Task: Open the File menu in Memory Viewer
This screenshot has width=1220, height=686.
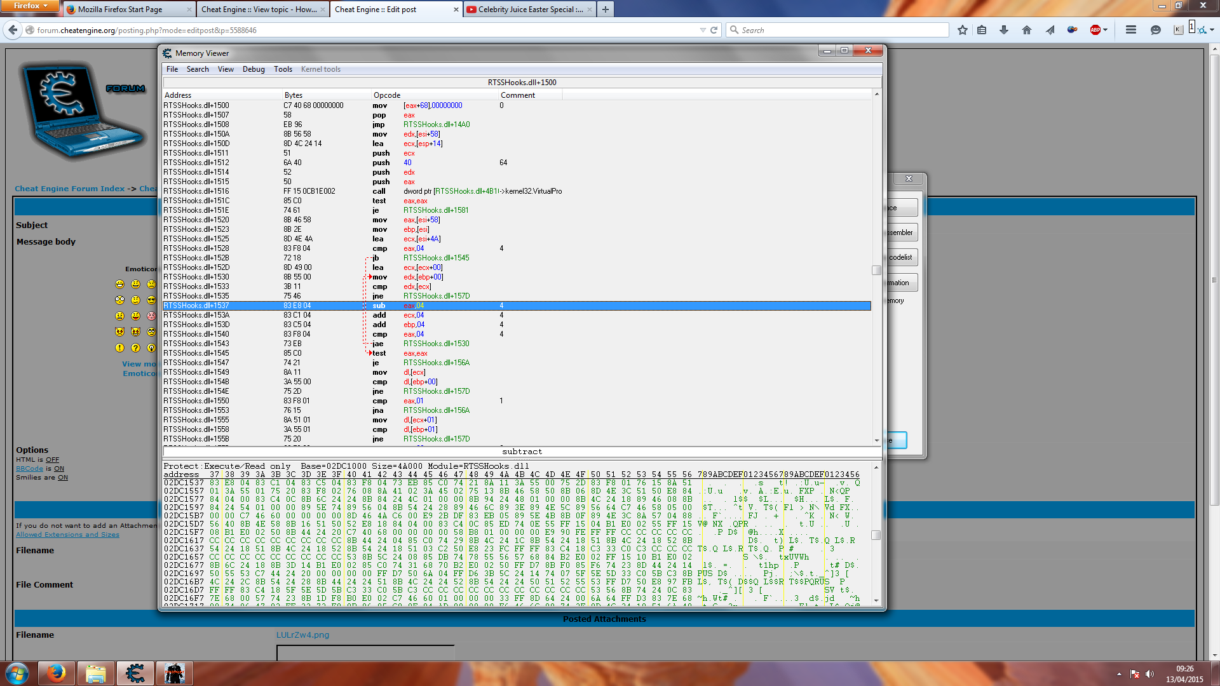Action: tap(172, 69)
